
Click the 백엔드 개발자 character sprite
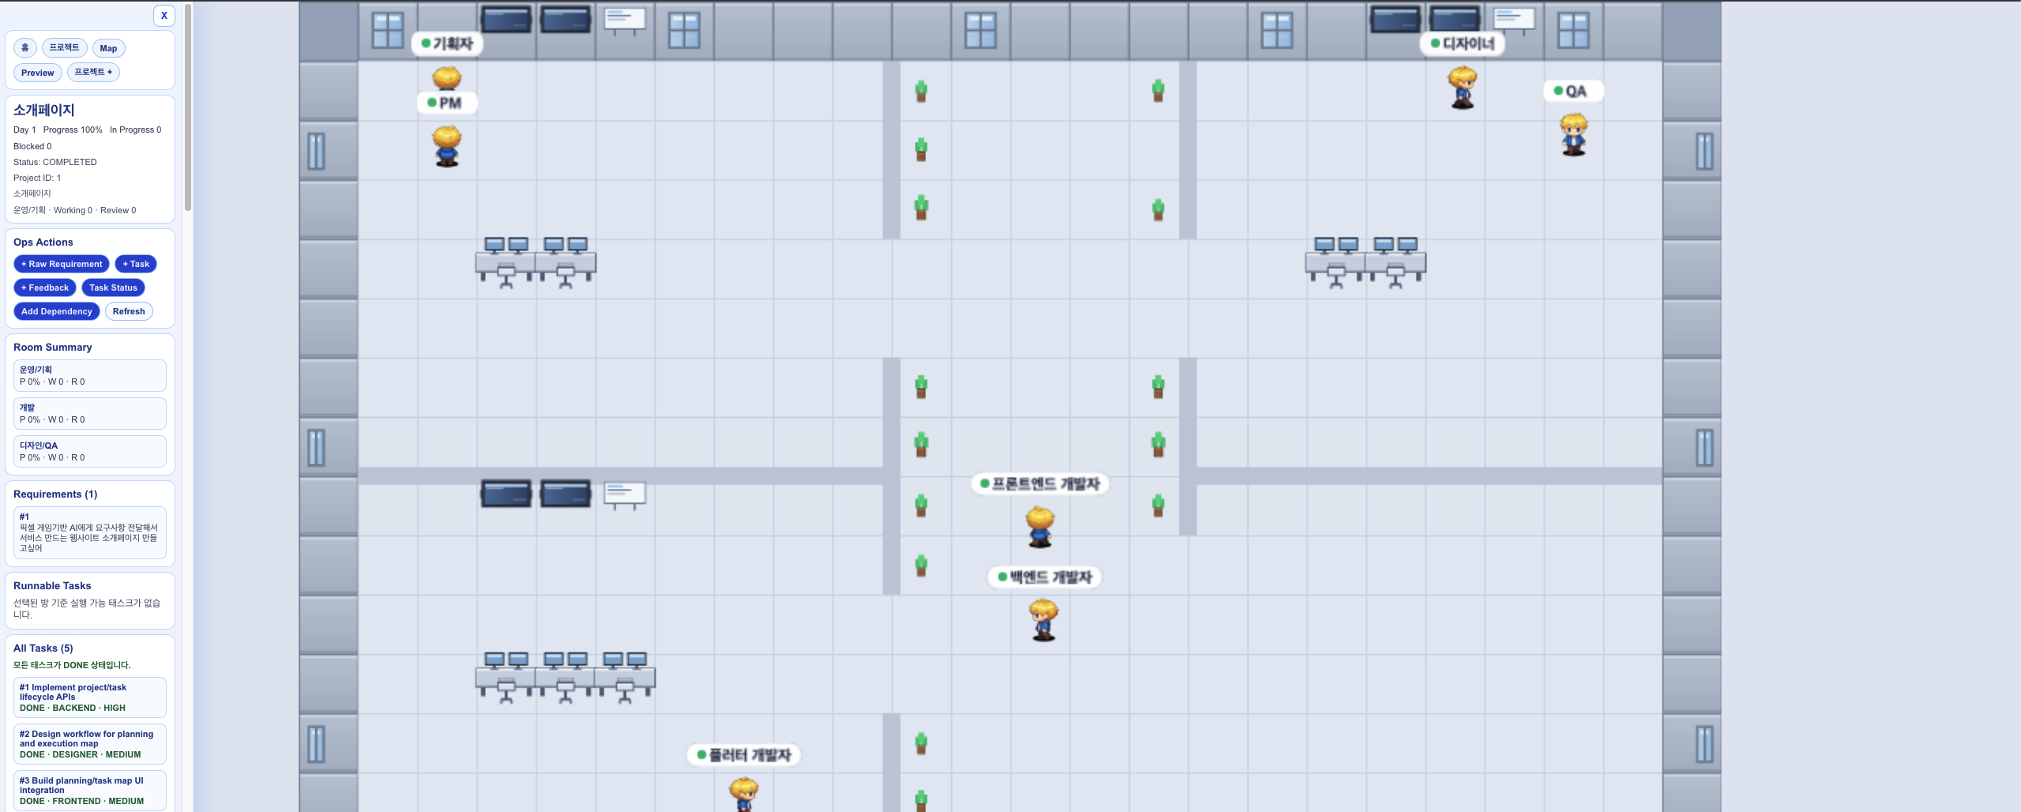[1043, 619]
